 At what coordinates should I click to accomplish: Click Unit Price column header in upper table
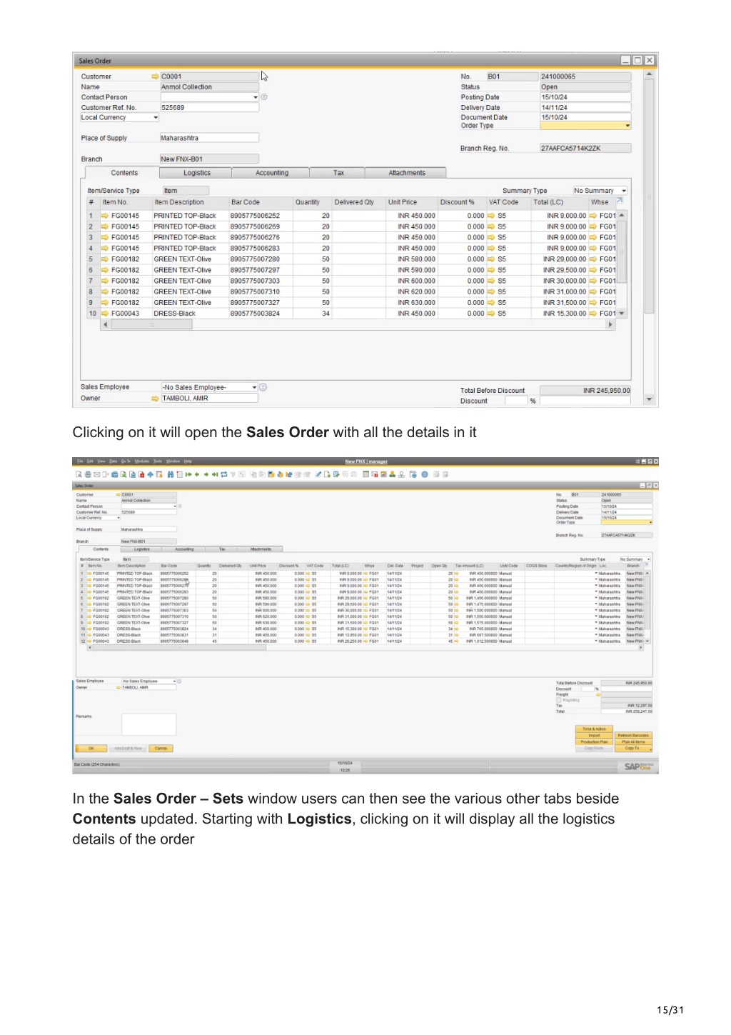pos(411,202)
